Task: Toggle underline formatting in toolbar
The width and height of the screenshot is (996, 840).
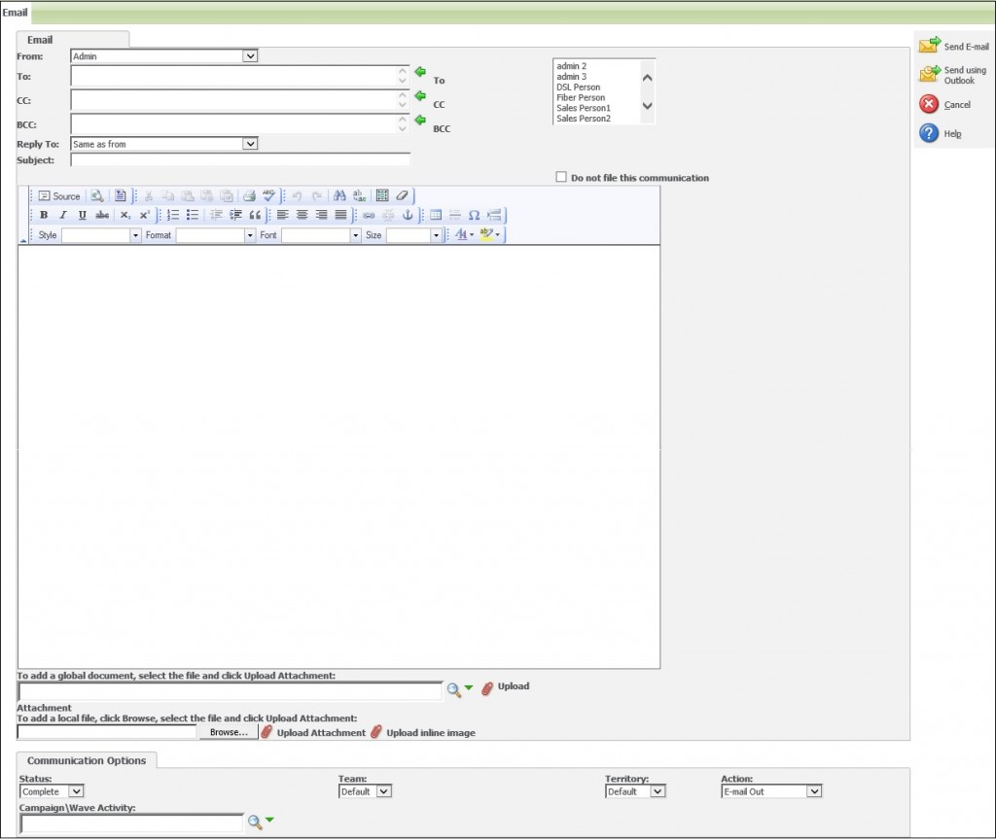Action: click(82, 215)
